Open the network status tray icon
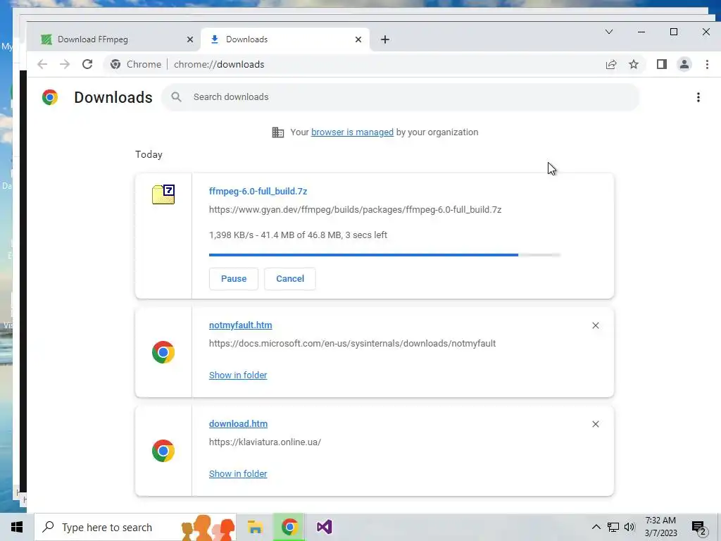 tap(613, 527)
